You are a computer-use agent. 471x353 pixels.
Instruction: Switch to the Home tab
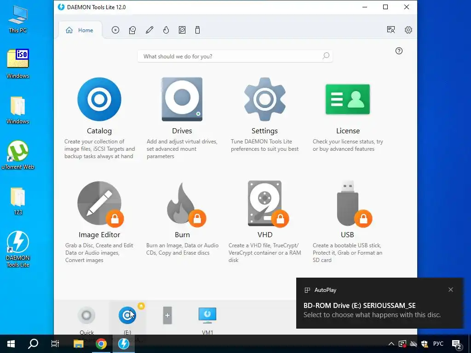[80, 30]
